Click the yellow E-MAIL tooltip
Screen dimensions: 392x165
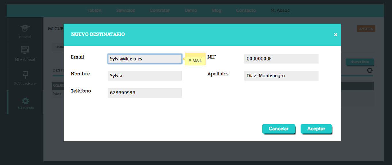(195, 59)
